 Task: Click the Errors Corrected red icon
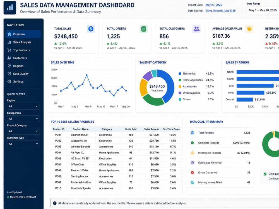pos(192,172)
